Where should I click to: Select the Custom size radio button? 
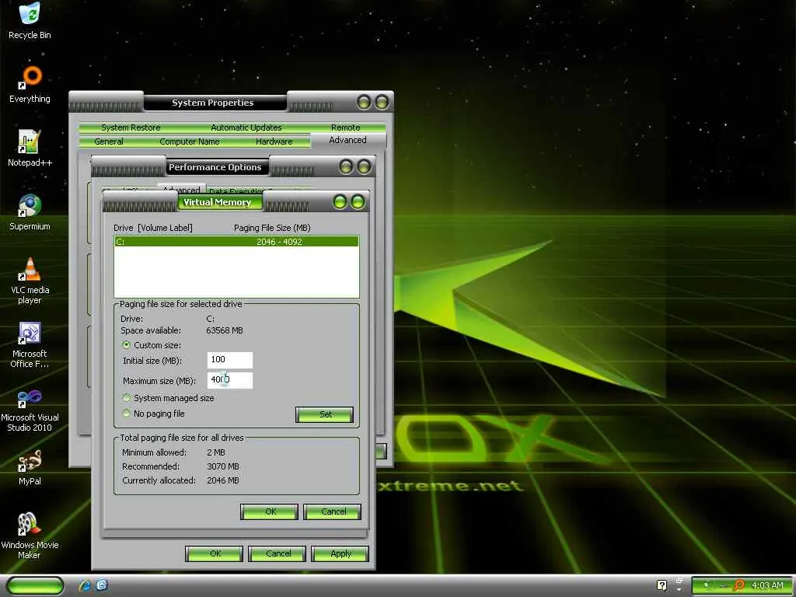tap(127, 344)
